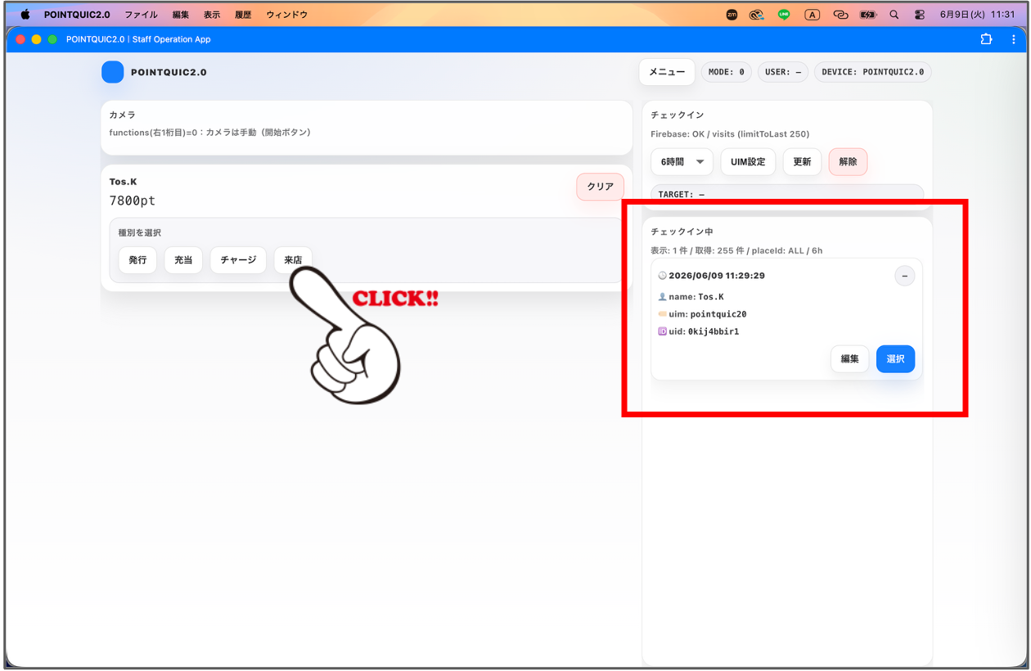Screen dimensions: 1031x671
Task: Click the name: Tos.K line
Action: pos(691,297)
